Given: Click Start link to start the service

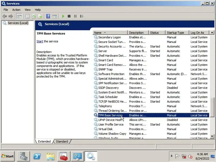Looking at the screenshot, I should click(x=40, y=41).
